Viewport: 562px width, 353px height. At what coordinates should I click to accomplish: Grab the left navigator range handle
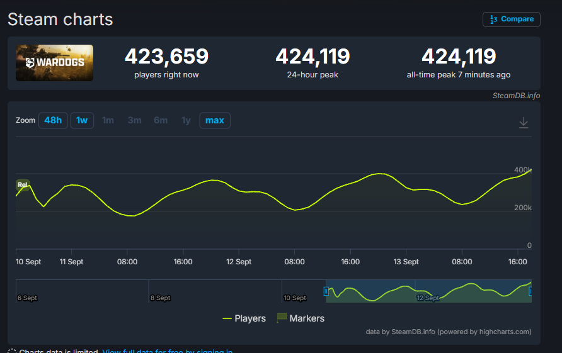point(326,291)
